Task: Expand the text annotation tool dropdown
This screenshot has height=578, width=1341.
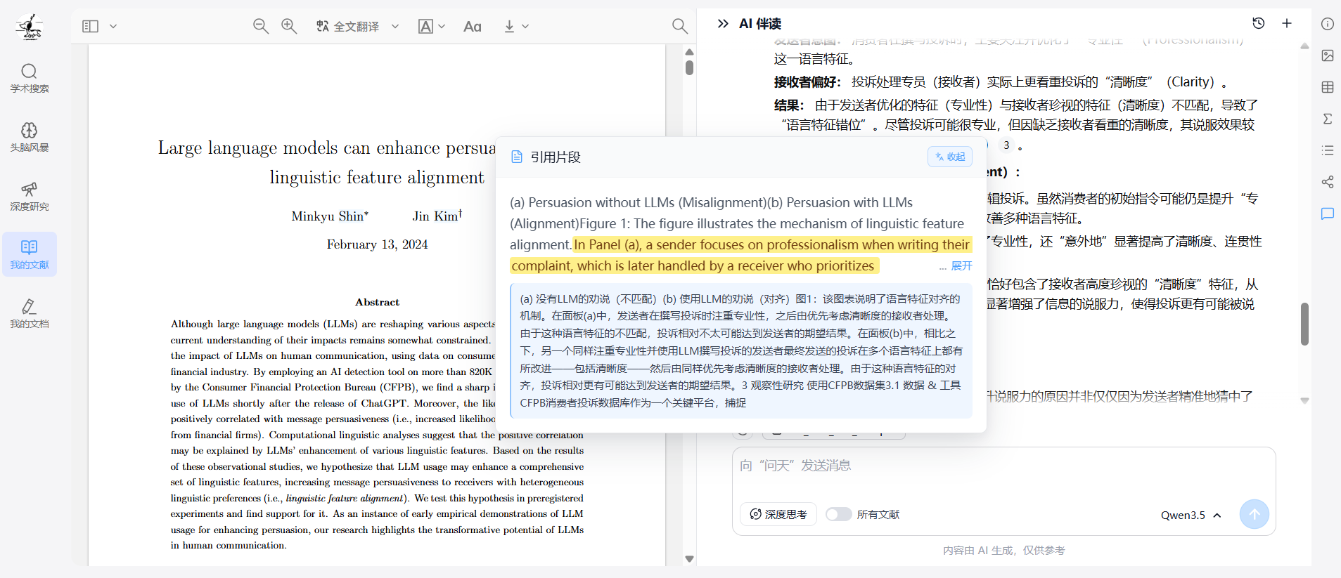Action: (442, 26)
